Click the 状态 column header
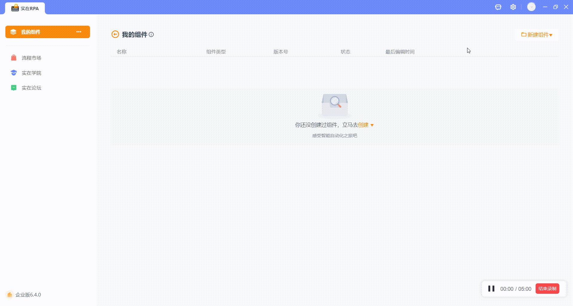Viewport: 573px width, 306px height. [x=345, y=52]
